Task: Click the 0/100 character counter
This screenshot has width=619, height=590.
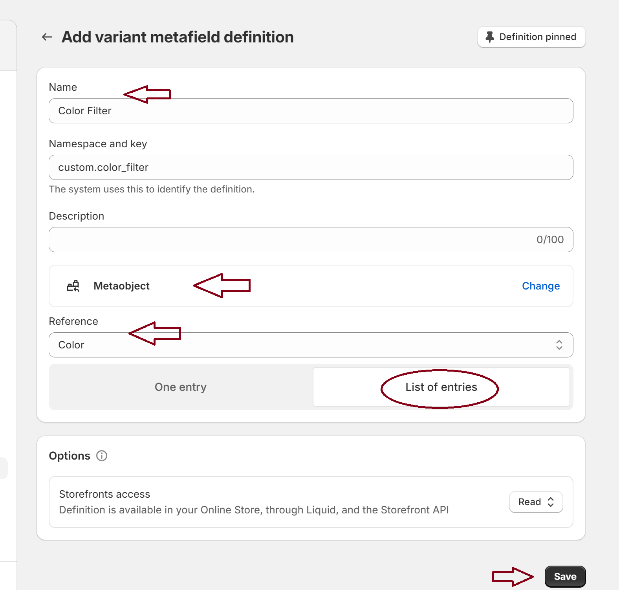Action: pos(550,240)
